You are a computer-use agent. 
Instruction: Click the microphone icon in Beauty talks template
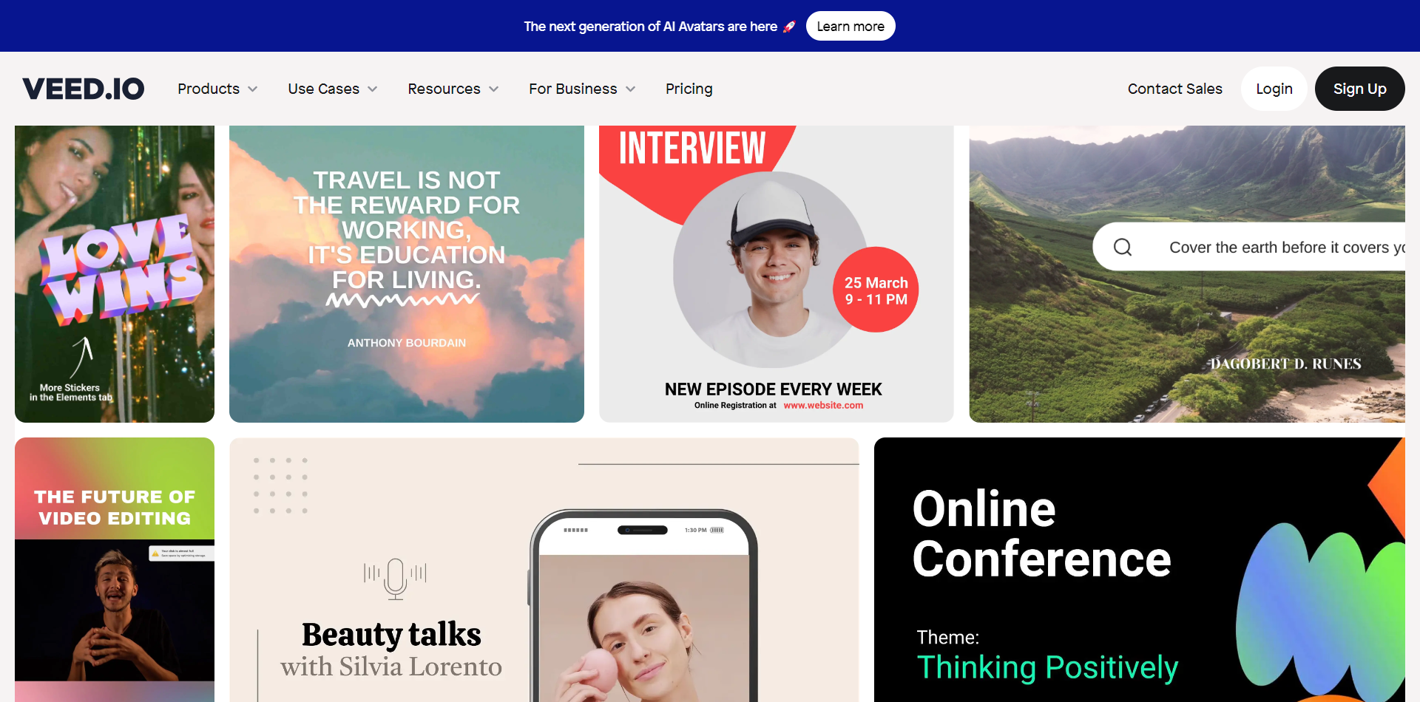(395, 578)
